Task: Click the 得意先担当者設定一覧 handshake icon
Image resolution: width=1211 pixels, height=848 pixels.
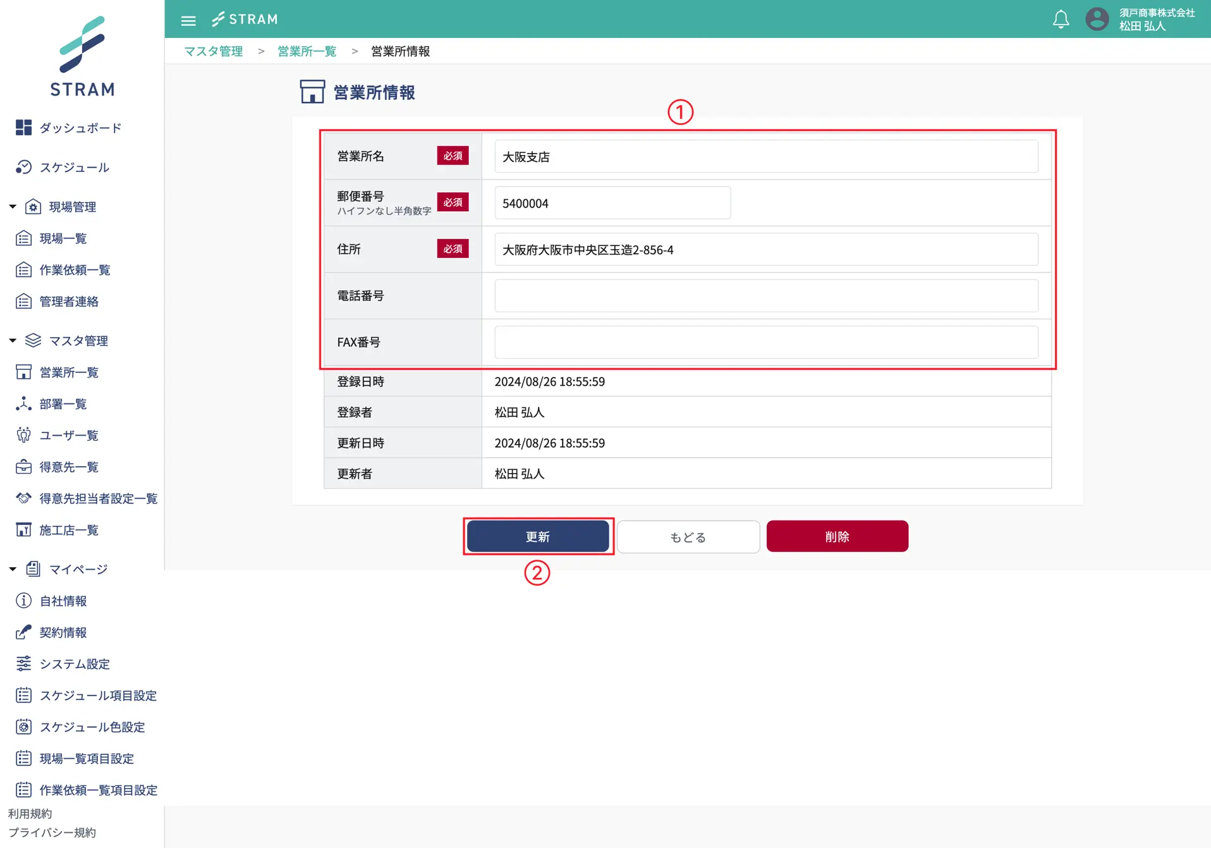Action: [23, 498]
